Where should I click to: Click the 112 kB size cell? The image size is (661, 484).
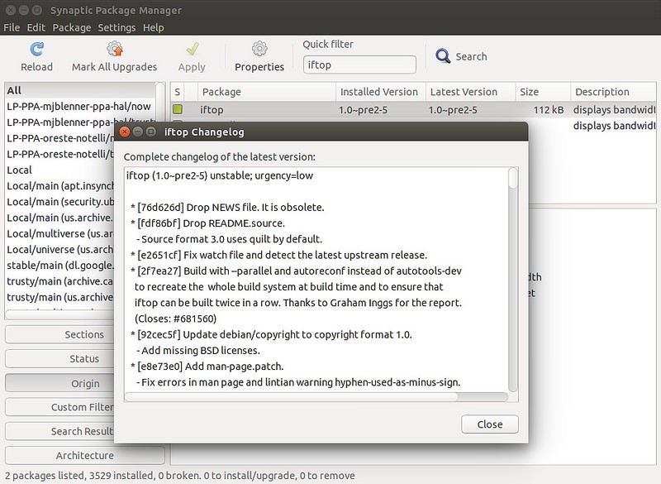tap(549, 110)
